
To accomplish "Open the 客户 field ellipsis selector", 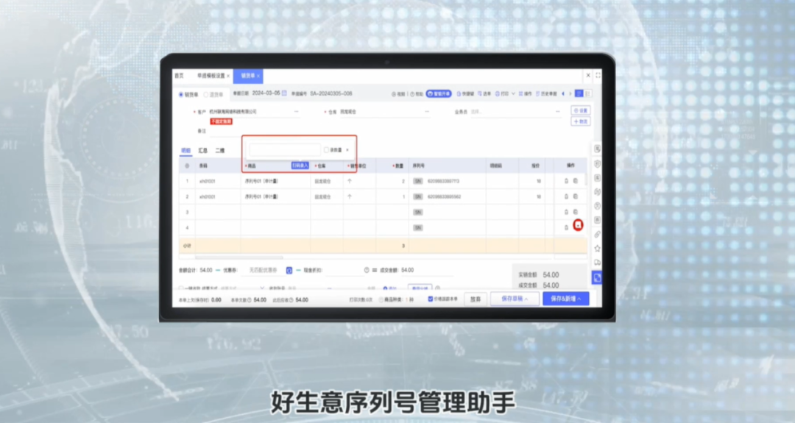I will (296, 111).
